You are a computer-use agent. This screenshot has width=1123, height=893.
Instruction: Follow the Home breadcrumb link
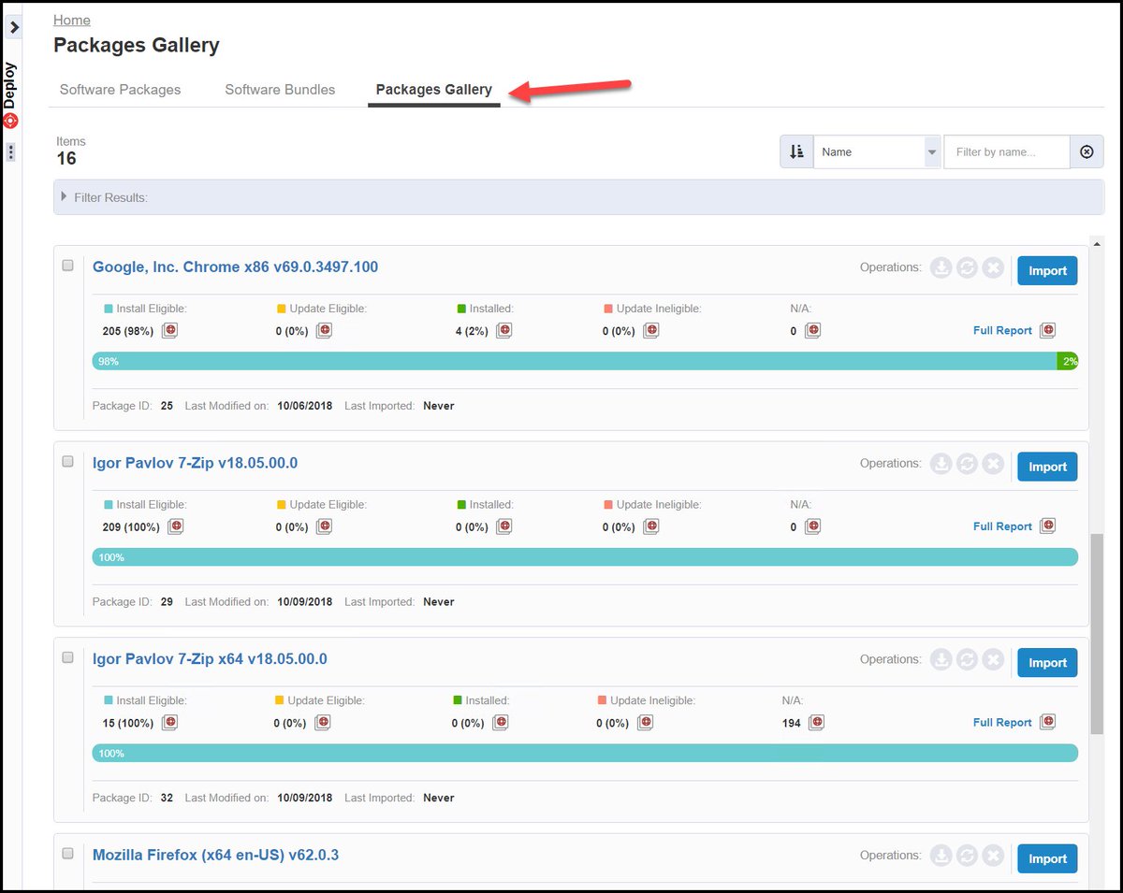pyautogui.click(x=72, y=20)
